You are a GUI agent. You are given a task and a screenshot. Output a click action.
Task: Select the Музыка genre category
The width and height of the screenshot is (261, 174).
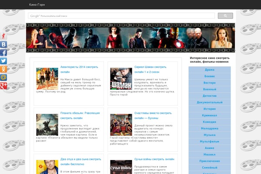tap(210, 135)
